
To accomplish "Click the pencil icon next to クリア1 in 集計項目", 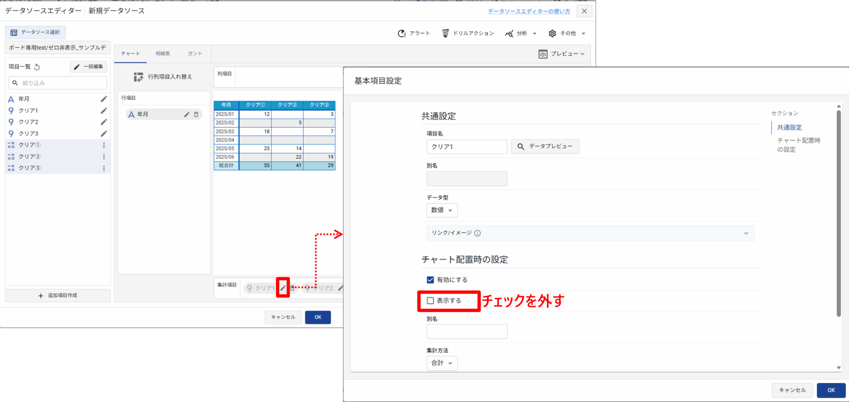I will (x=283, y=288).
